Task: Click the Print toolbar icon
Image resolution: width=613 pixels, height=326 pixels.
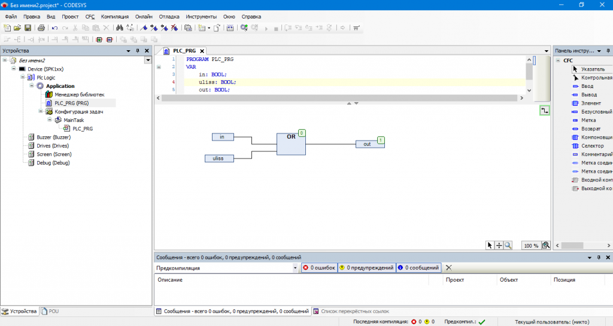Action: pos(41,28)
